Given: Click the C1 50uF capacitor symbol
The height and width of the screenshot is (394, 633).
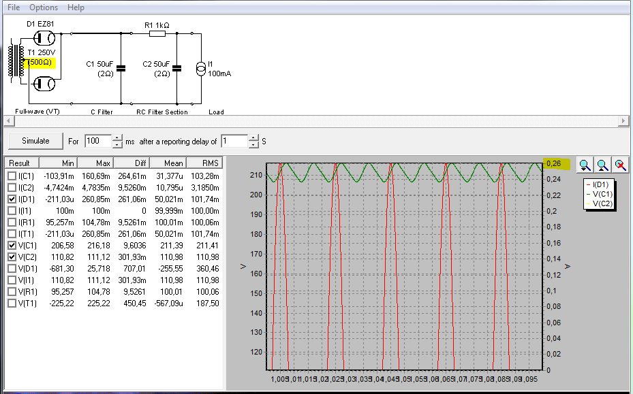Looking at the screenshot, I should pyautogui.click(x=121, y=68).
